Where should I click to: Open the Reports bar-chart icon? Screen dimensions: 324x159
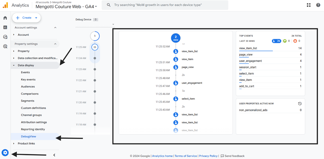point(5,27)
